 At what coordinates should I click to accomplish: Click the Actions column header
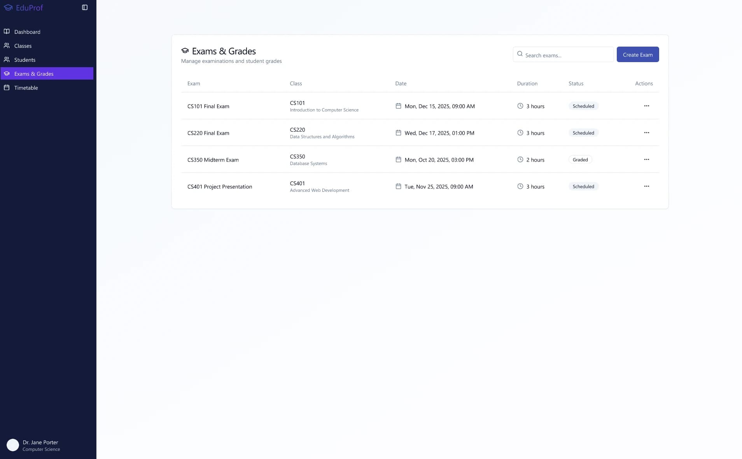tap(644, 83)
